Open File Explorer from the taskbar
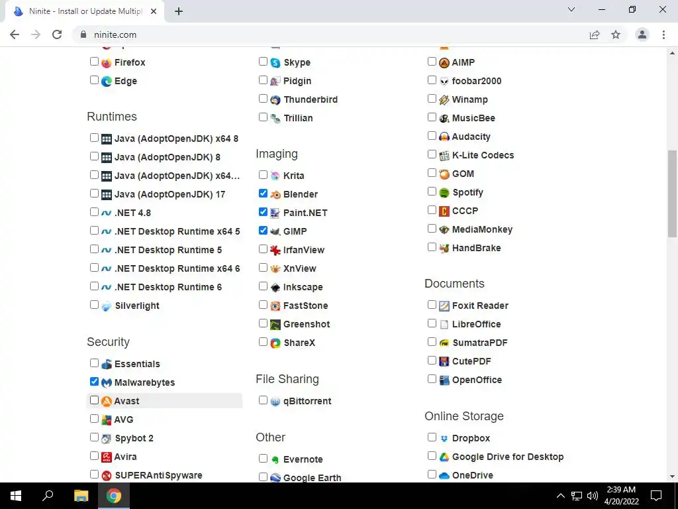 coord(81,496)
